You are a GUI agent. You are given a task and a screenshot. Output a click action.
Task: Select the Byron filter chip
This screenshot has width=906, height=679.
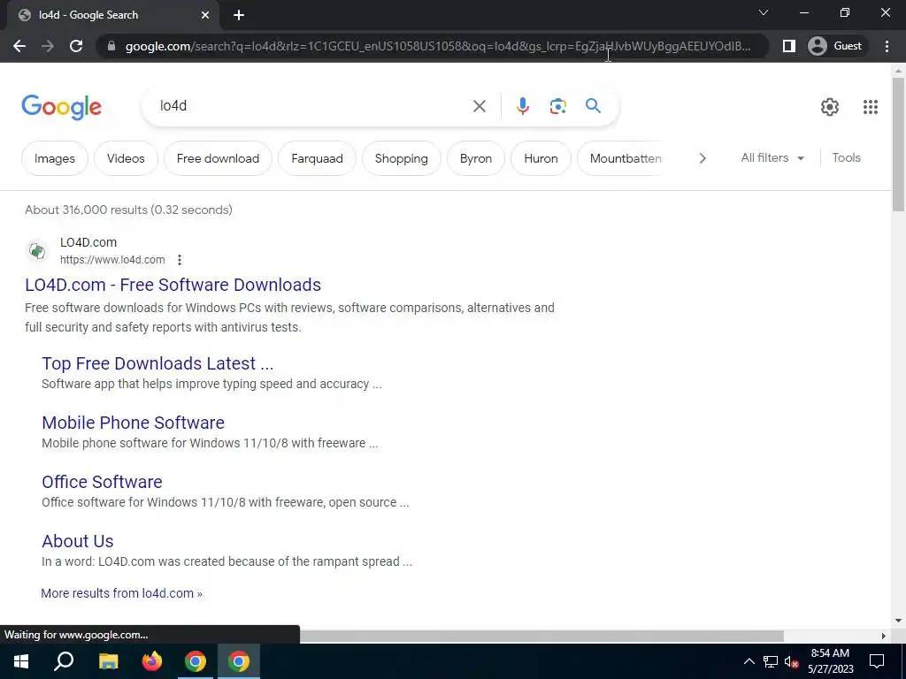click(x=475, y=158)
